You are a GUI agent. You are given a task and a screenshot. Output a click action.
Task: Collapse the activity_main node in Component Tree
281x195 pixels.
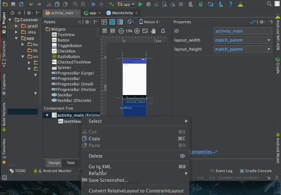click(47, 115)
